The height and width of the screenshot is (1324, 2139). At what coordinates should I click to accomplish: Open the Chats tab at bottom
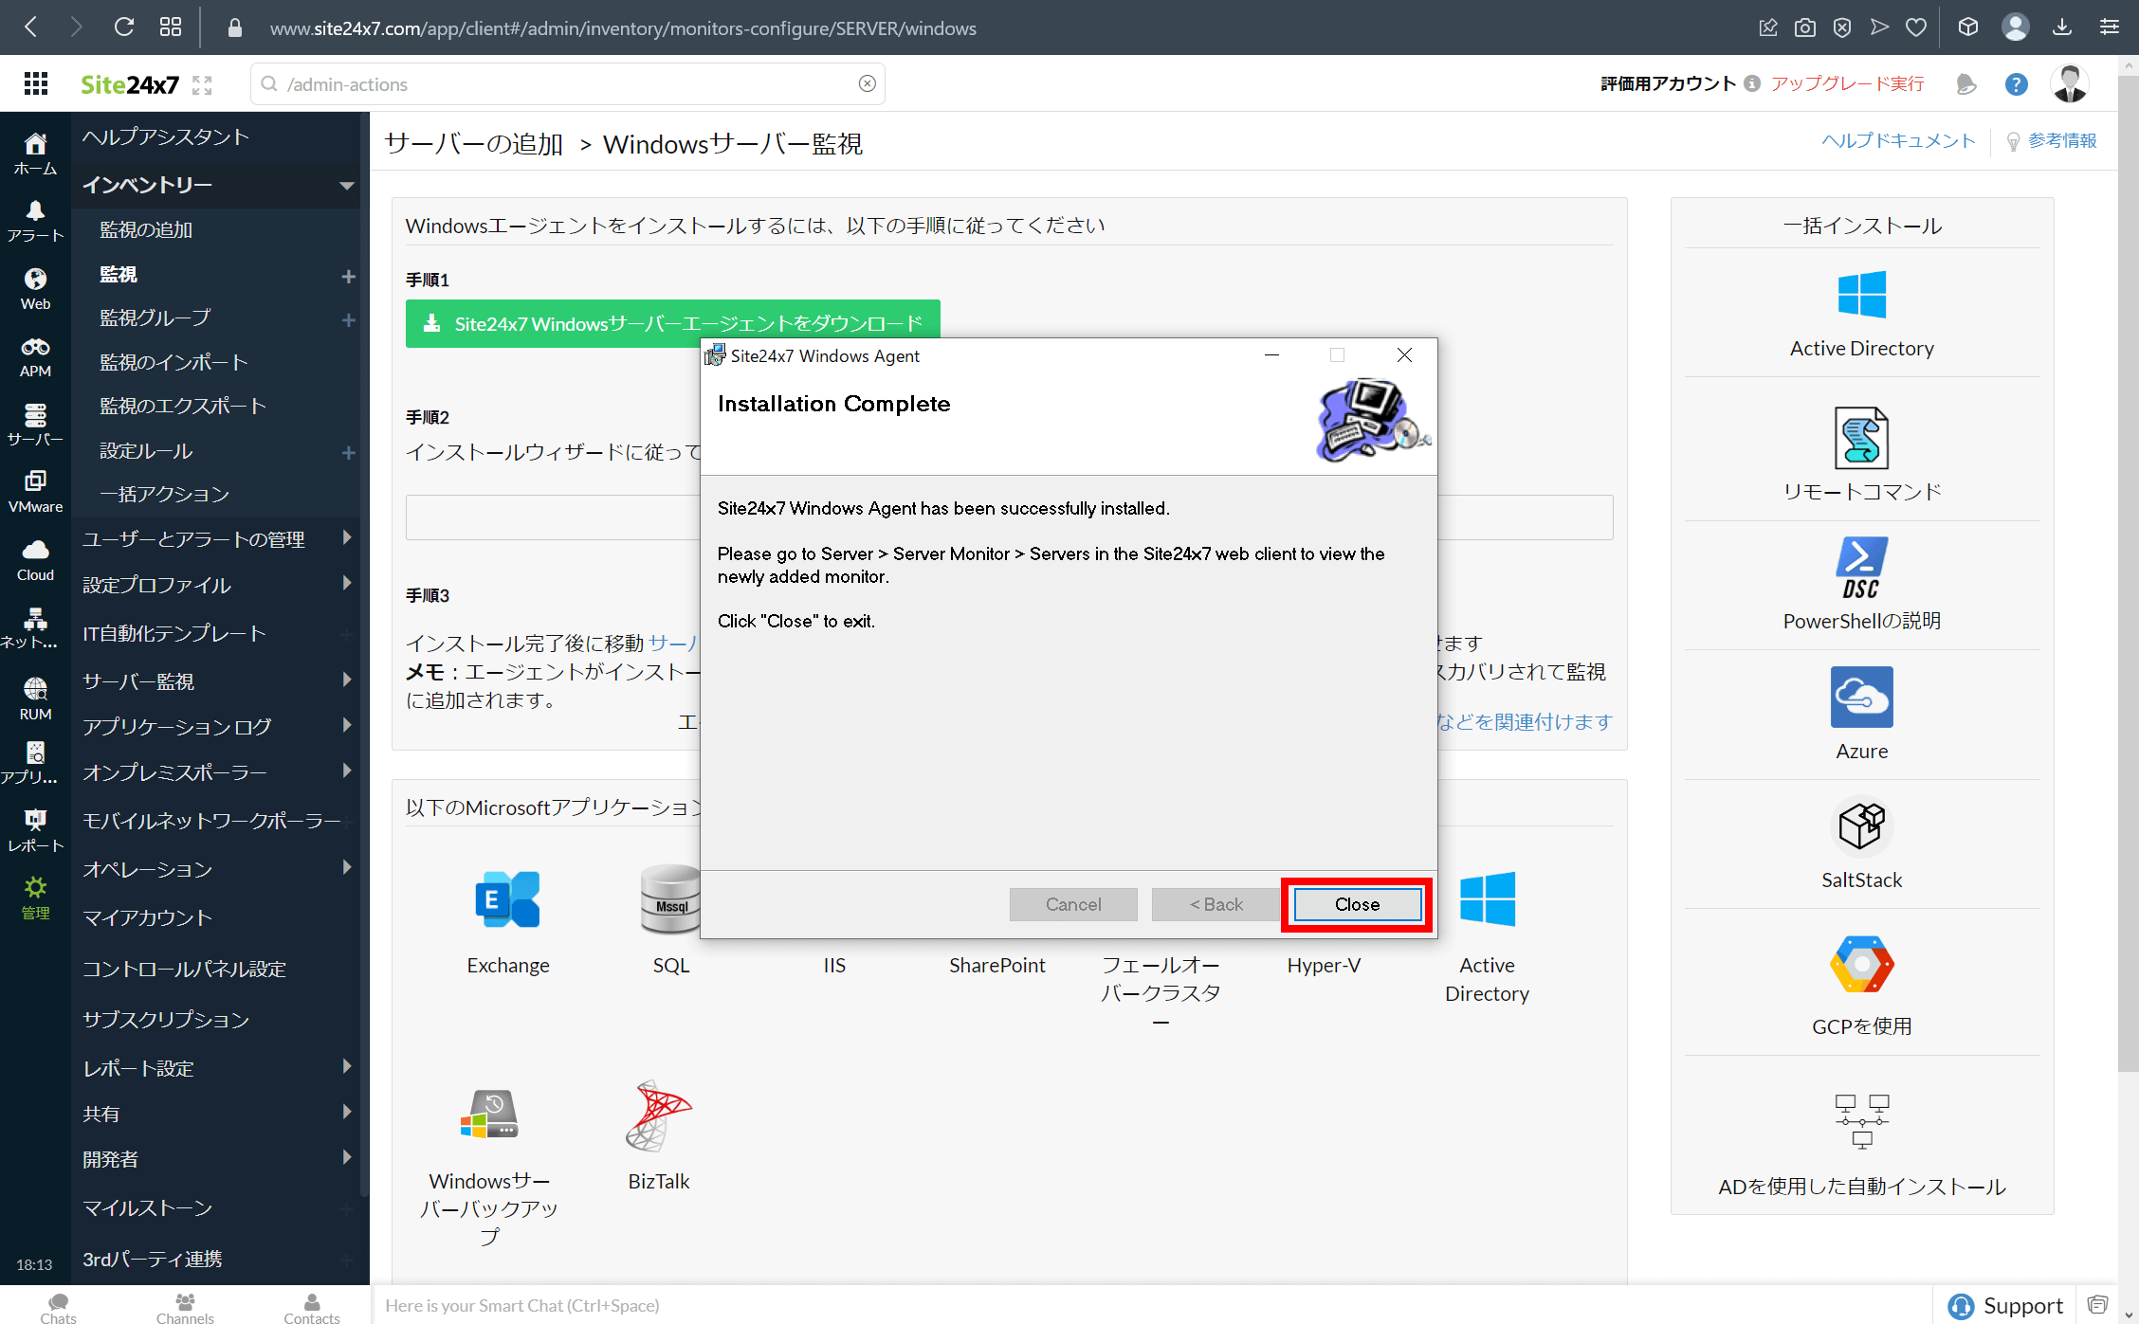(59, 1307)
